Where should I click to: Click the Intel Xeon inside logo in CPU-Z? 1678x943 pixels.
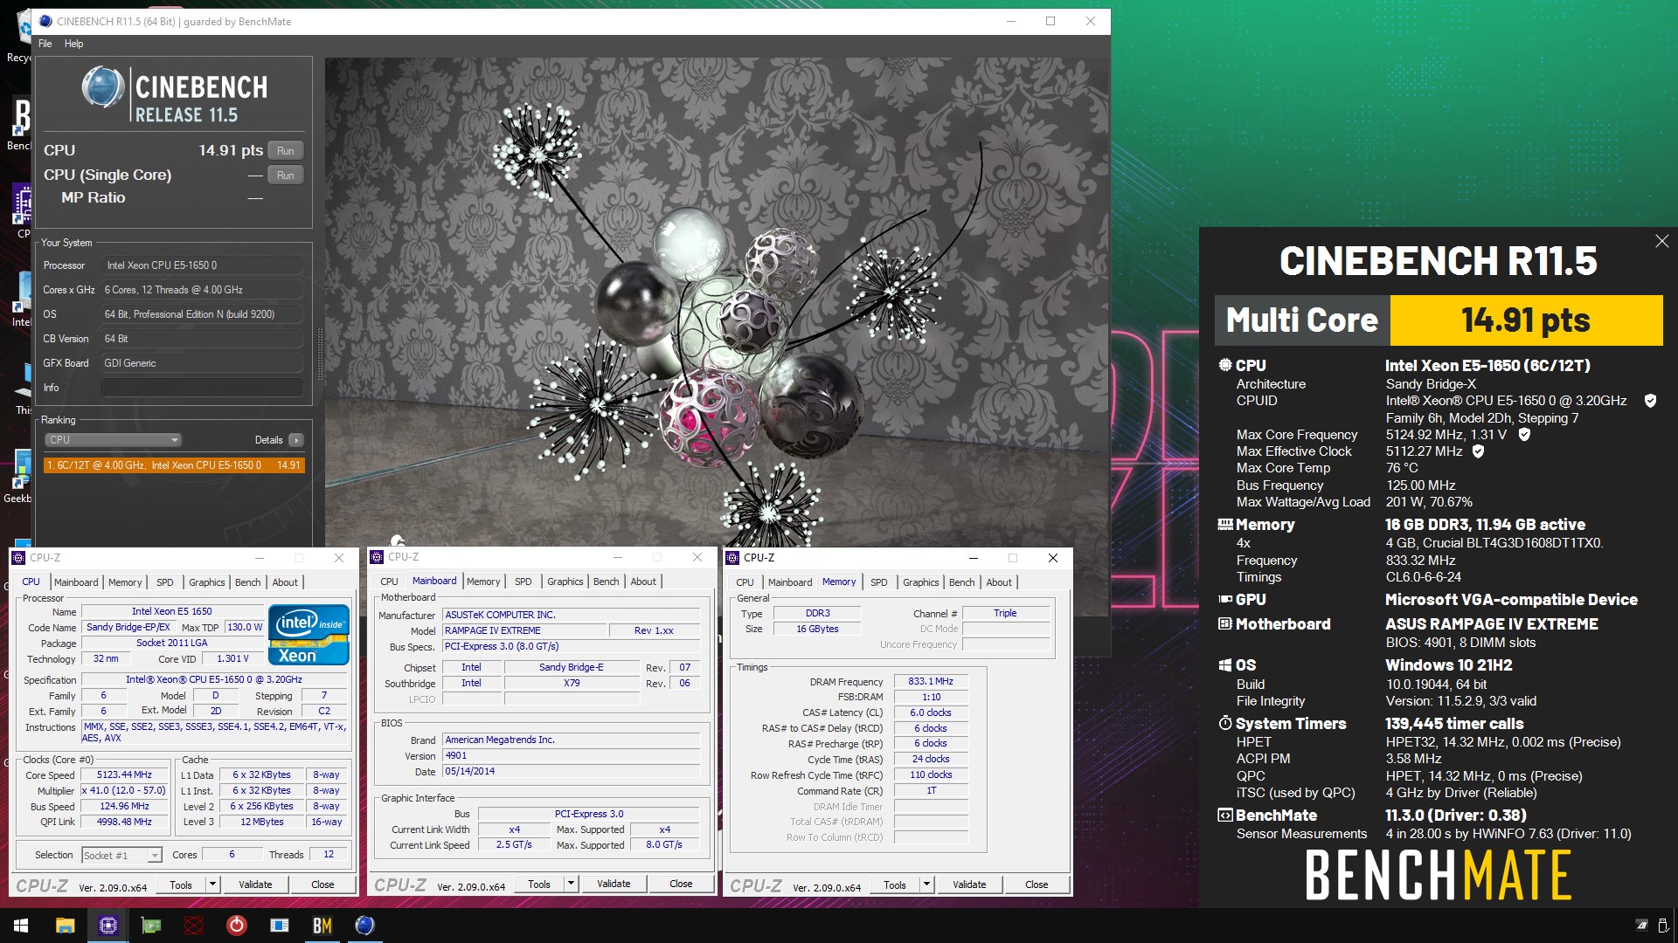pyautogui.click(x=309, y=635)
